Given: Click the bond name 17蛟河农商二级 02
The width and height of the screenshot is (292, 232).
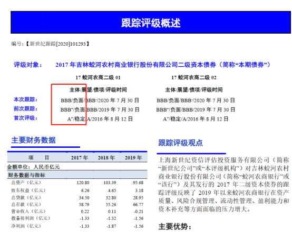Looking at the screenshot, I should (x=194, y=77).
